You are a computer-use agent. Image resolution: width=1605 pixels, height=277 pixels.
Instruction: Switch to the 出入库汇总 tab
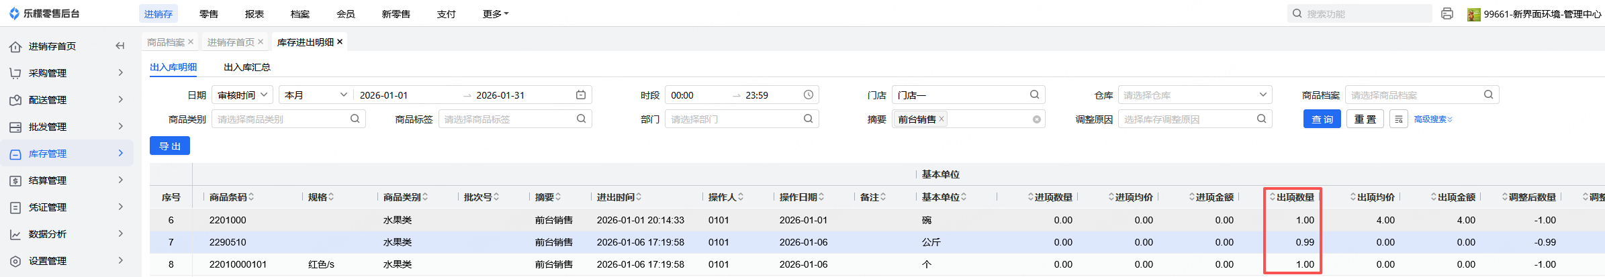click(x=247, y=67)
